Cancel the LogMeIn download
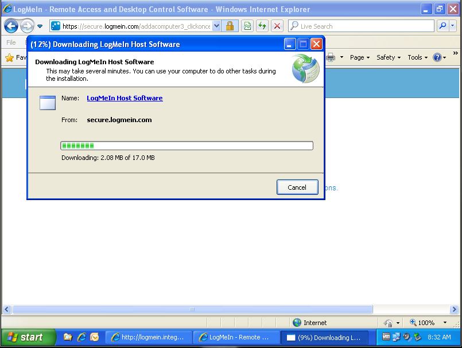 pos(297,187)
